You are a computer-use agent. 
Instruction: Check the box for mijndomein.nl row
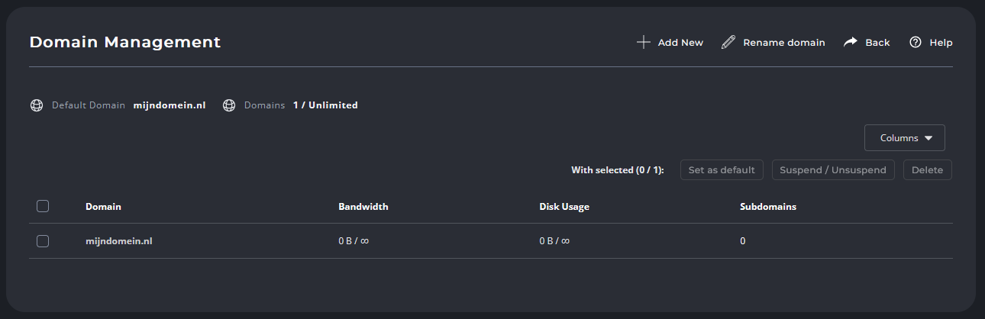43,241
